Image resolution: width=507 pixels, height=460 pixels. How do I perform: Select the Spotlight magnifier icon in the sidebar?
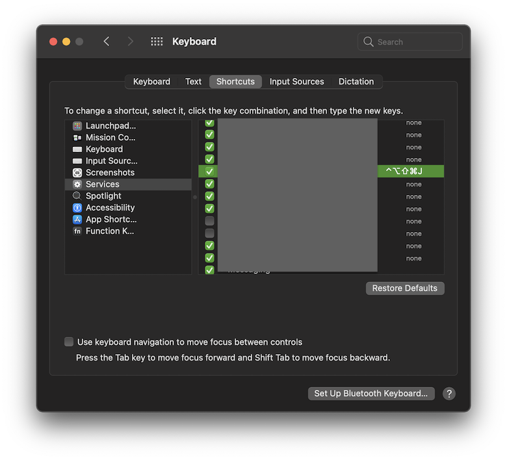77,196
